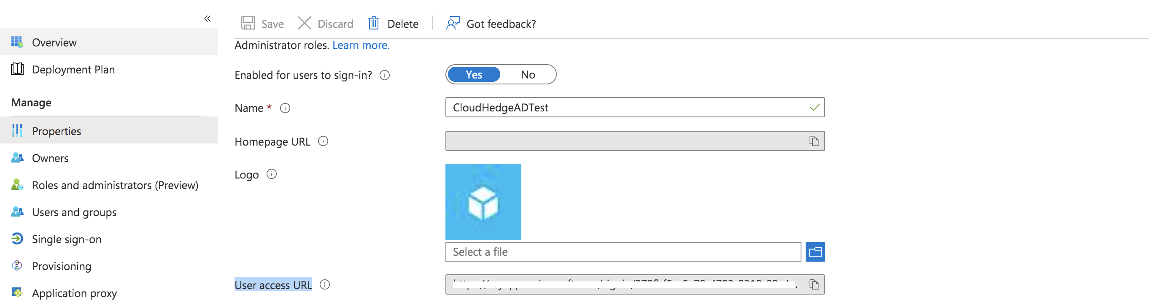
Task: Open the Properties section under Manage
Action: pyautogui.click(x=57, y=130)
